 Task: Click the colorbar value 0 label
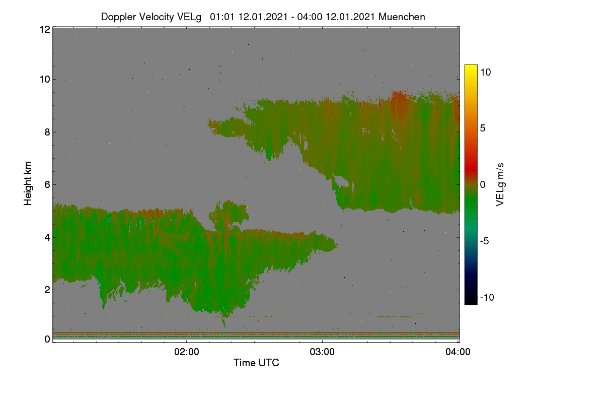pyautogui.click(x=482, y=184)
